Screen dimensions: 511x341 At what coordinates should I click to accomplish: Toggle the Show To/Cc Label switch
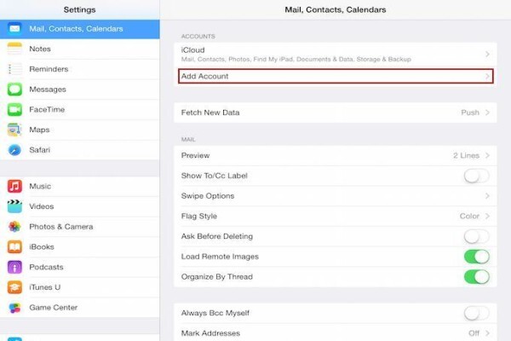(x=476, y=176)
